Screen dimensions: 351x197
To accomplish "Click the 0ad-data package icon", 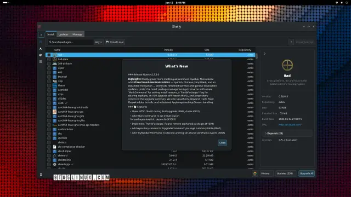I will pyautogui.click(x=55, y=59).
